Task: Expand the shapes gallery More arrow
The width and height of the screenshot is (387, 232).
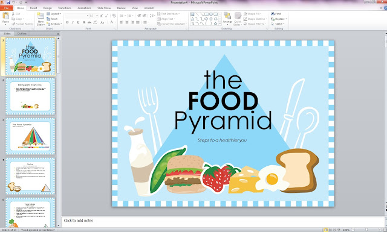Action: (x=220, y=24)
